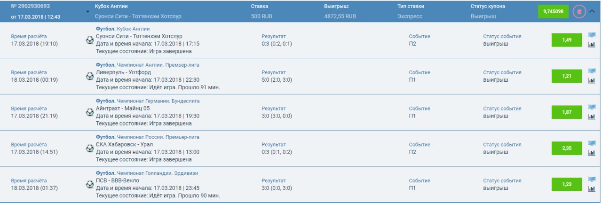Show the statistics chart for Ливерпуль - Уотфорд
602x203 pixels.
click(x=592, y=80)
